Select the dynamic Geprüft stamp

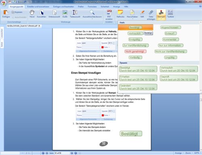tap(179, 78)
